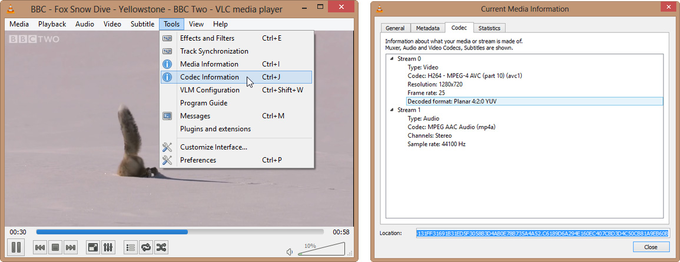Toggle the playlist icon
Viewport: 680px width, 262px height.
pos(131,248)
